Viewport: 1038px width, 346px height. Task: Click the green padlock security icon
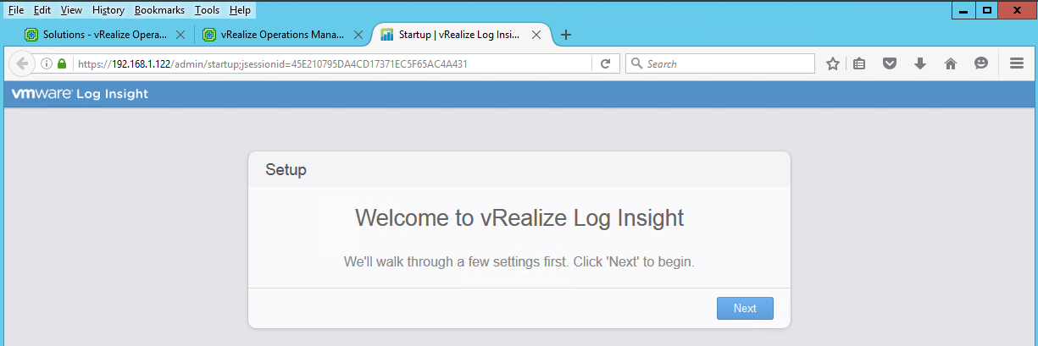[61, 63]
